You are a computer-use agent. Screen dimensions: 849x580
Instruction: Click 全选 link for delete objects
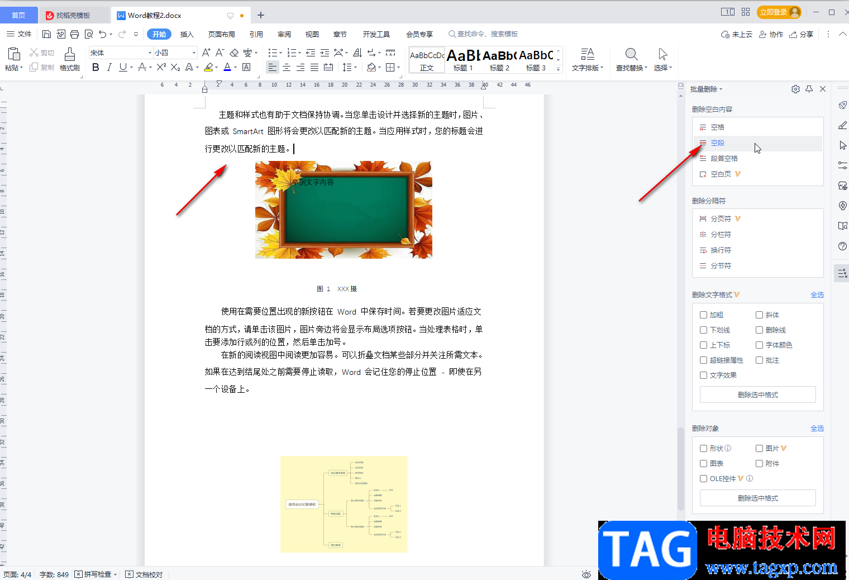click(x=817, y=428)
